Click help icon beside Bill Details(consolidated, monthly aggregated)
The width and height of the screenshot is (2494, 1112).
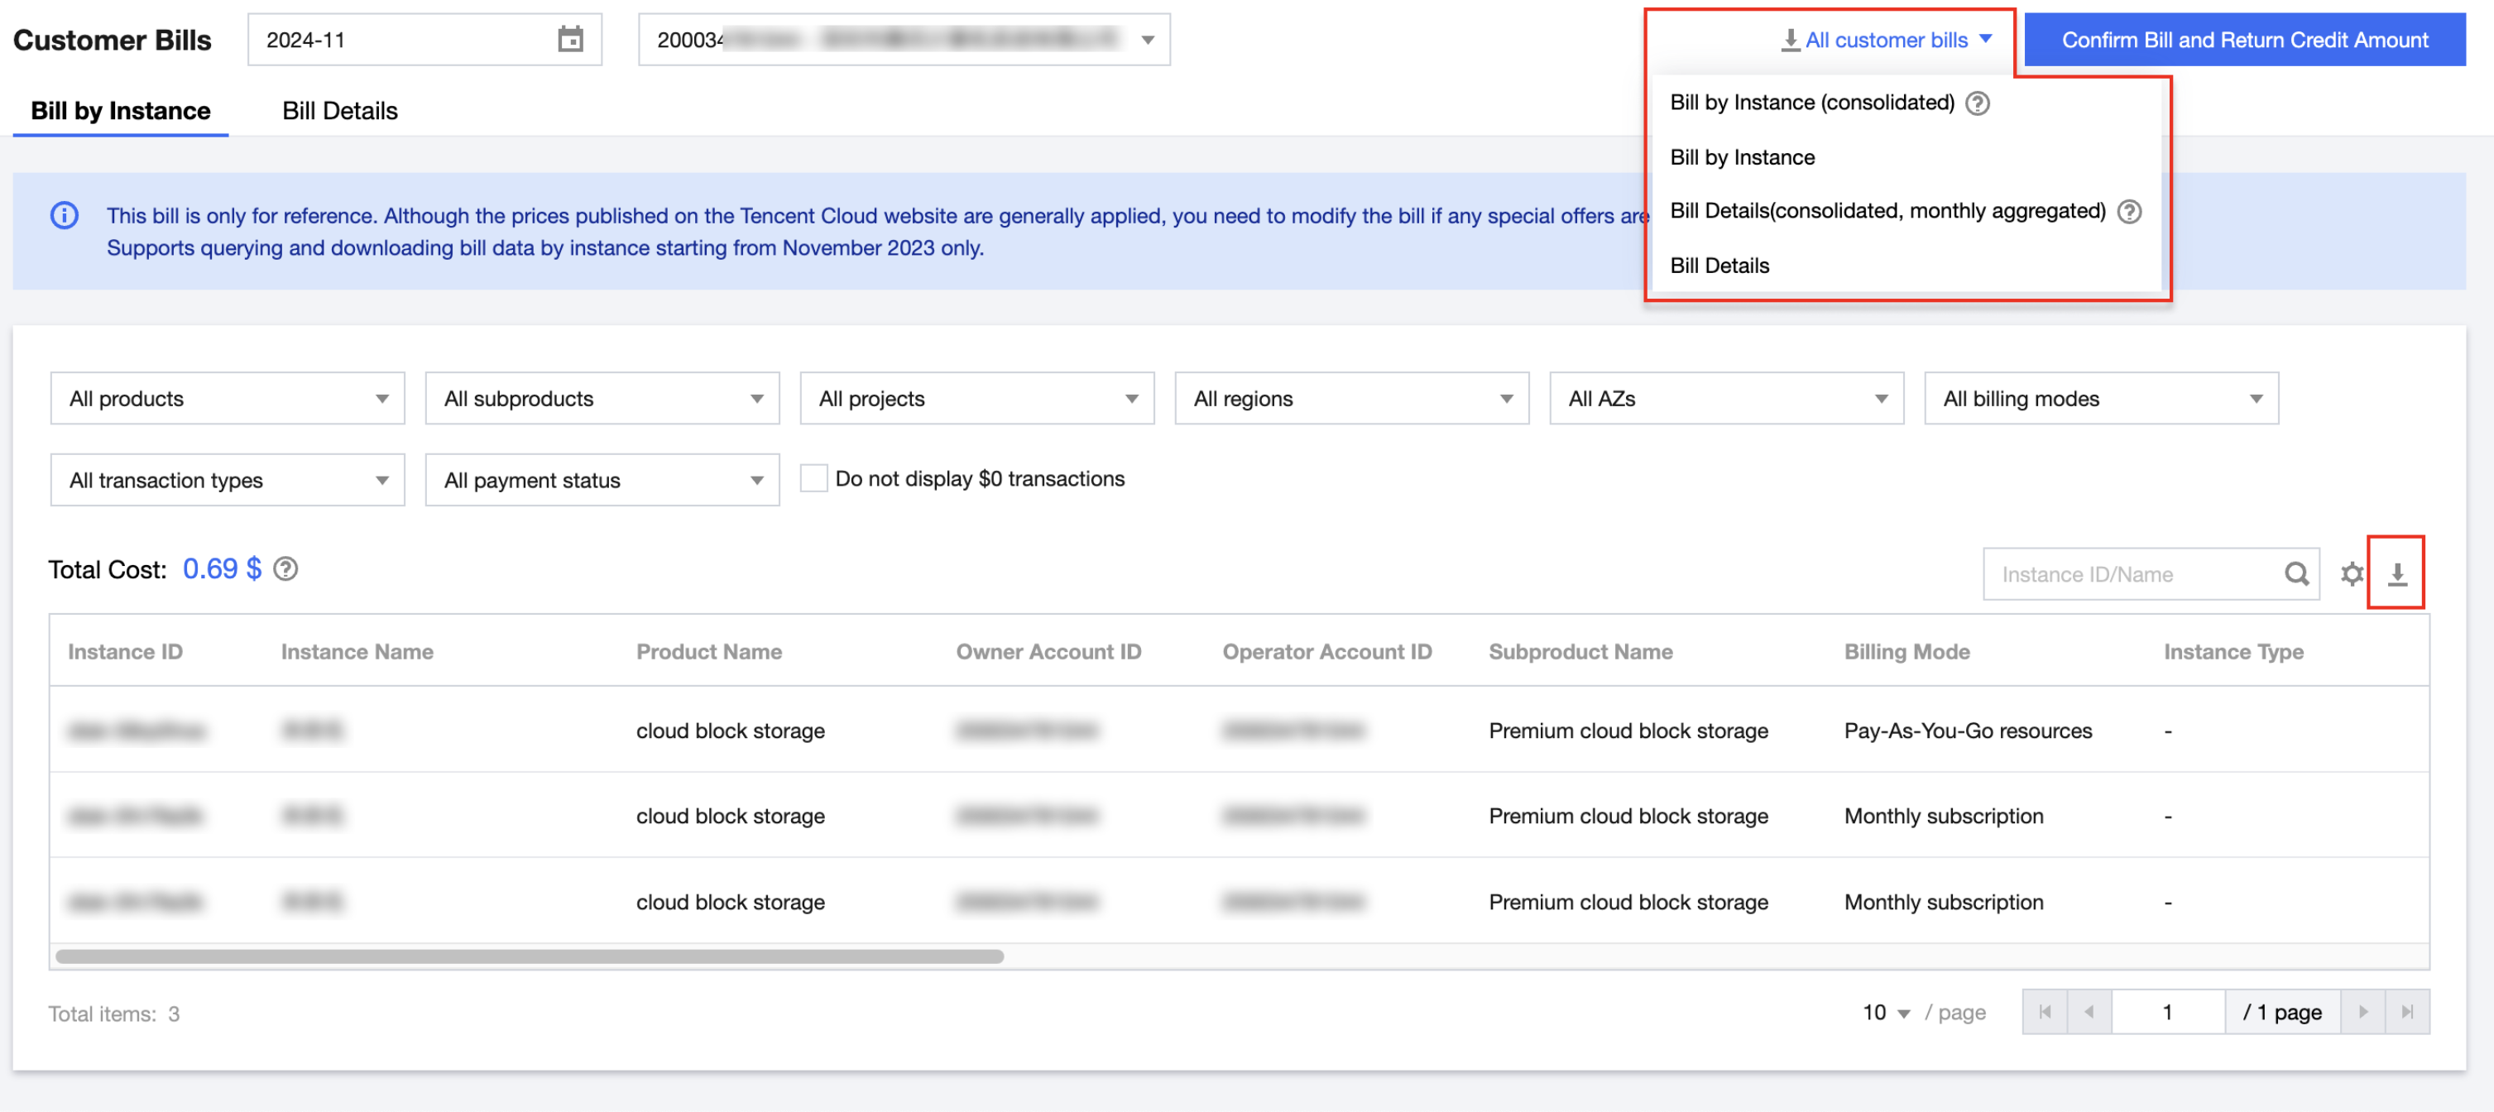pyautogui.click(x=2129, y=211)
